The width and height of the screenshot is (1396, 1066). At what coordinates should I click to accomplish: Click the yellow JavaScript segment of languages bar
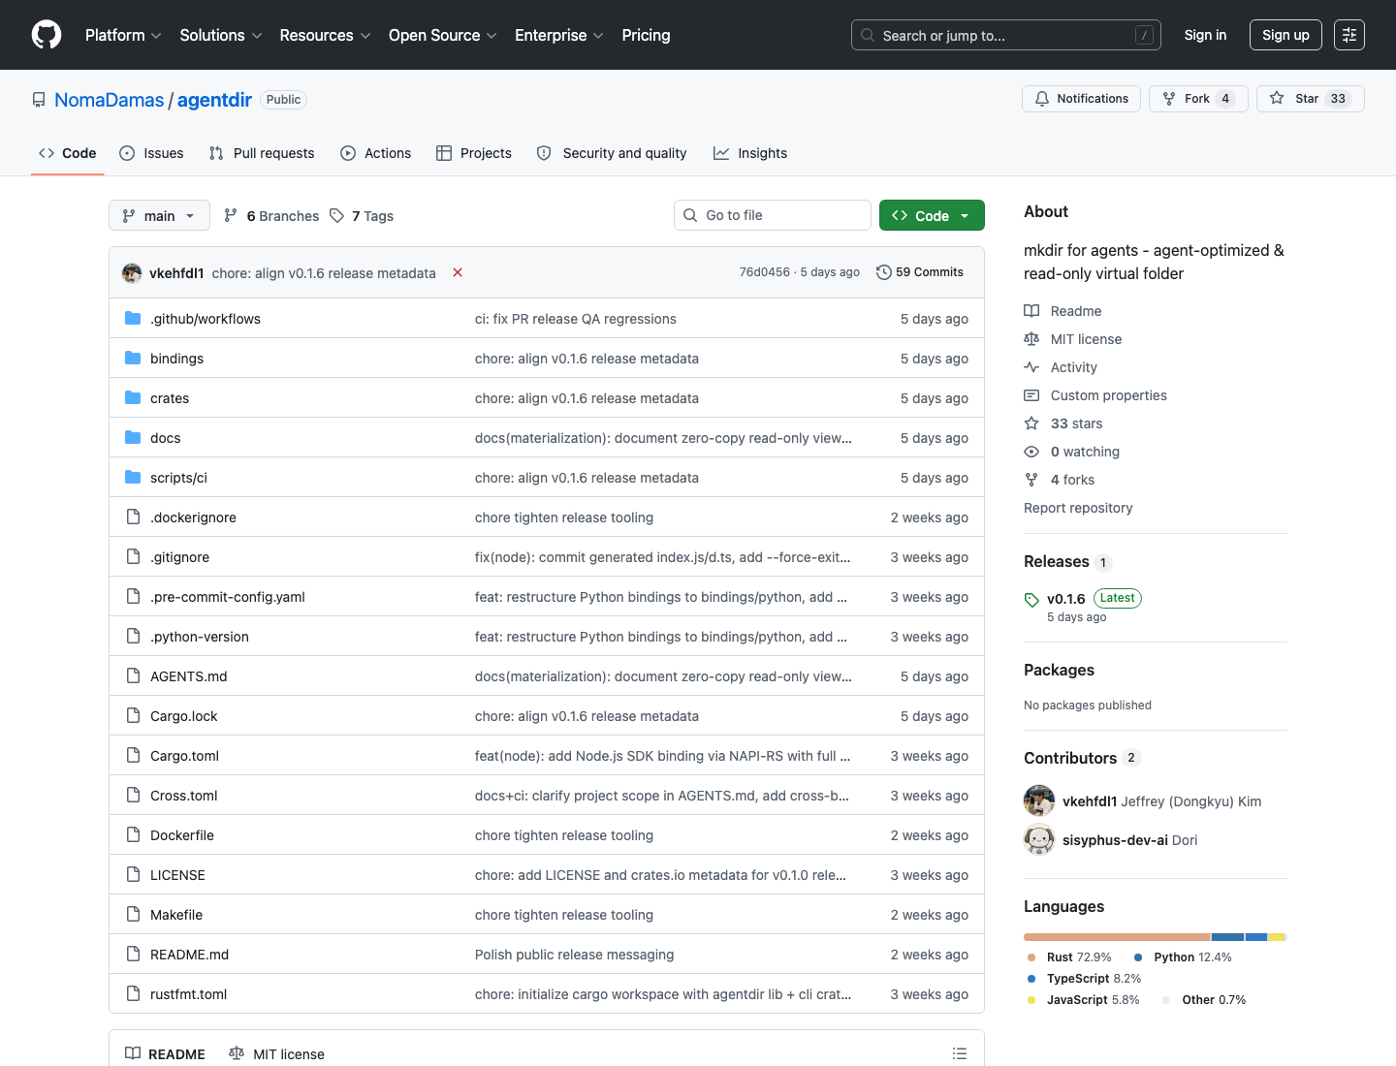(x=1276, y=937)
